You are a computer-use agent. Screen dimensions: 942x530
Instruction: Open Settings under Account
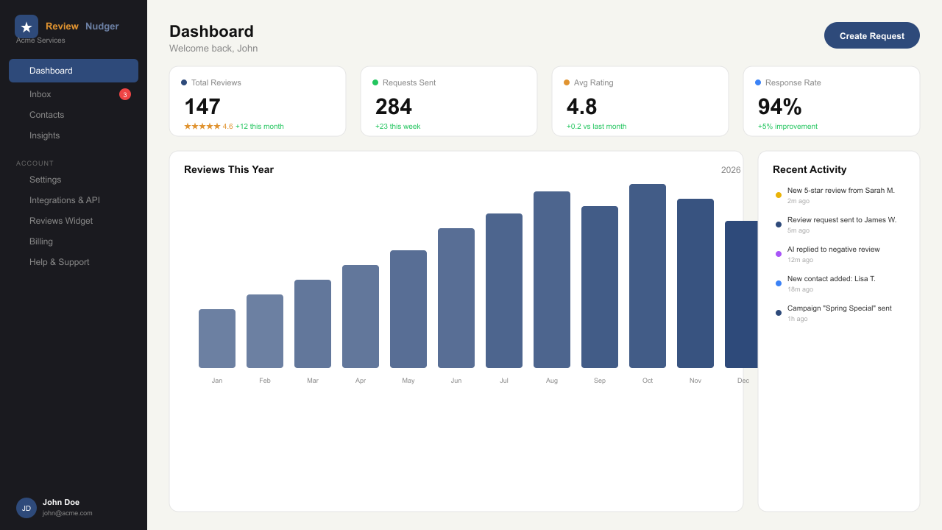tap(45, 180)
